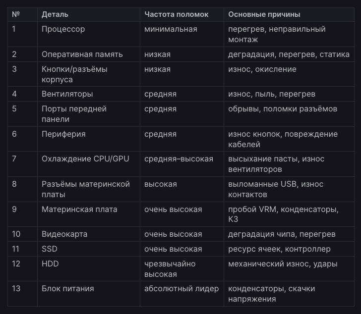Click the 'Деталь' column header
361x314 pixels.
(x=89, y=14)
